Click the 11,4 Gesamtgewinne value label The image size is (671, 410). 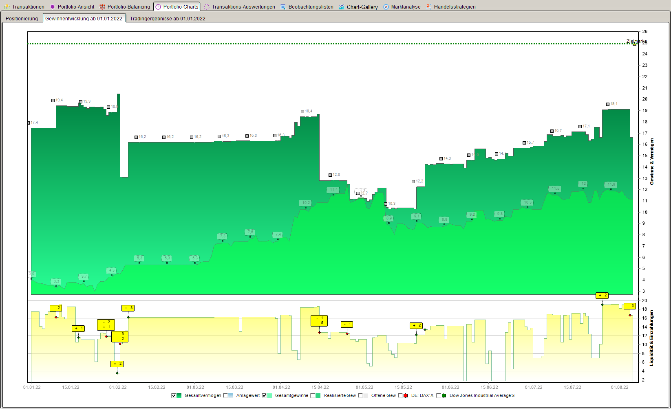pos(333,190)
